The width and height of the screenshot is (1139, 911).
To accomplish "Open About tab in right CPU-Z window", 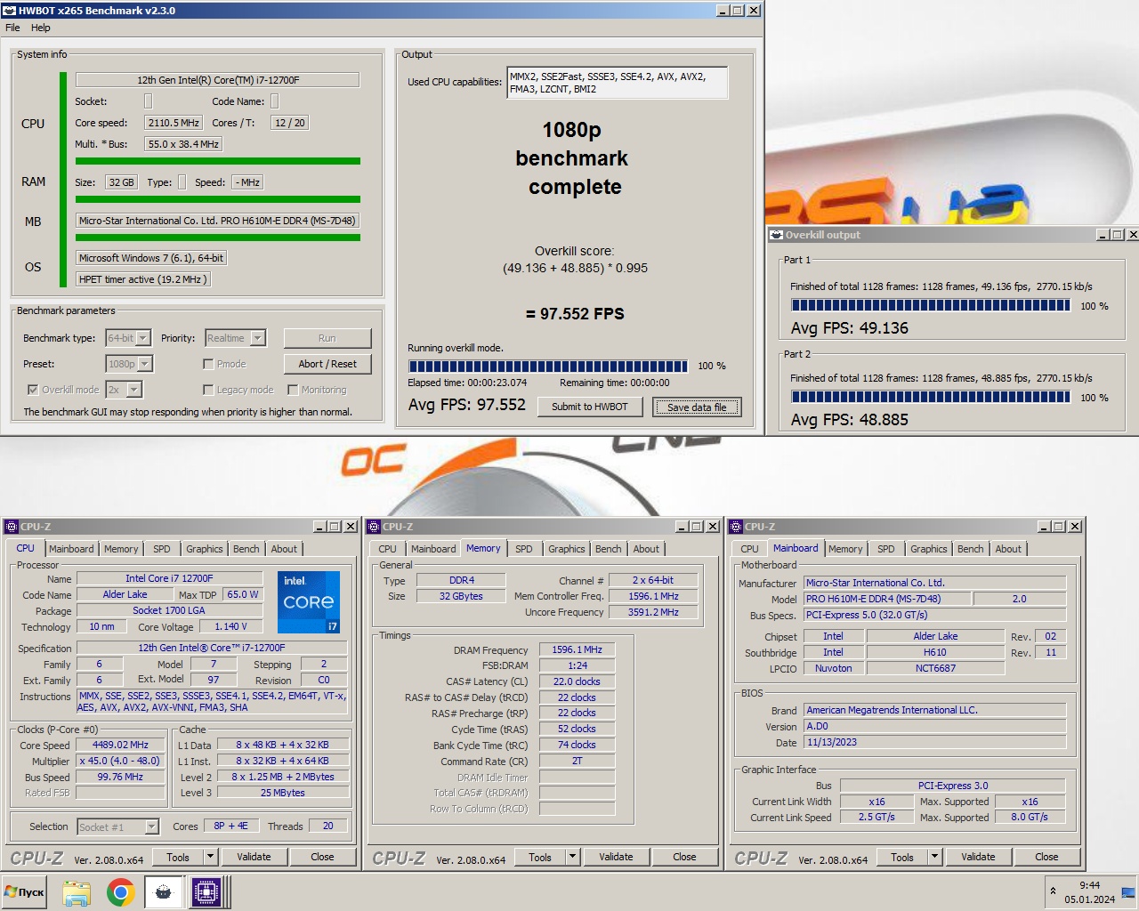I will pos(1008,549).
